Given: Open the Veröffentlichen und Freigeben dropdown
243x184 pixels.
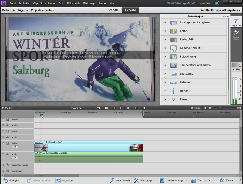Looking at the screenshot, I should (220, 10).
